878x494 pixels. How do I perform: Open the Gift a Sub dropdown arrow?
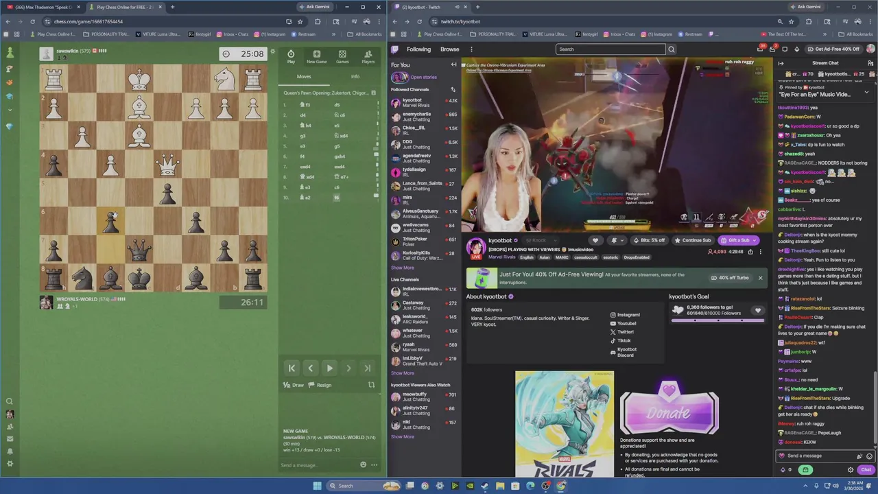pyautogui.click(x=755, y=240)
